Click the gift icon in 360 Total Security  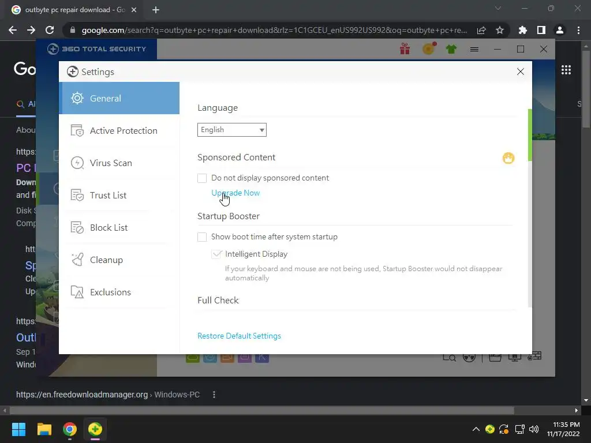point(405,49)
